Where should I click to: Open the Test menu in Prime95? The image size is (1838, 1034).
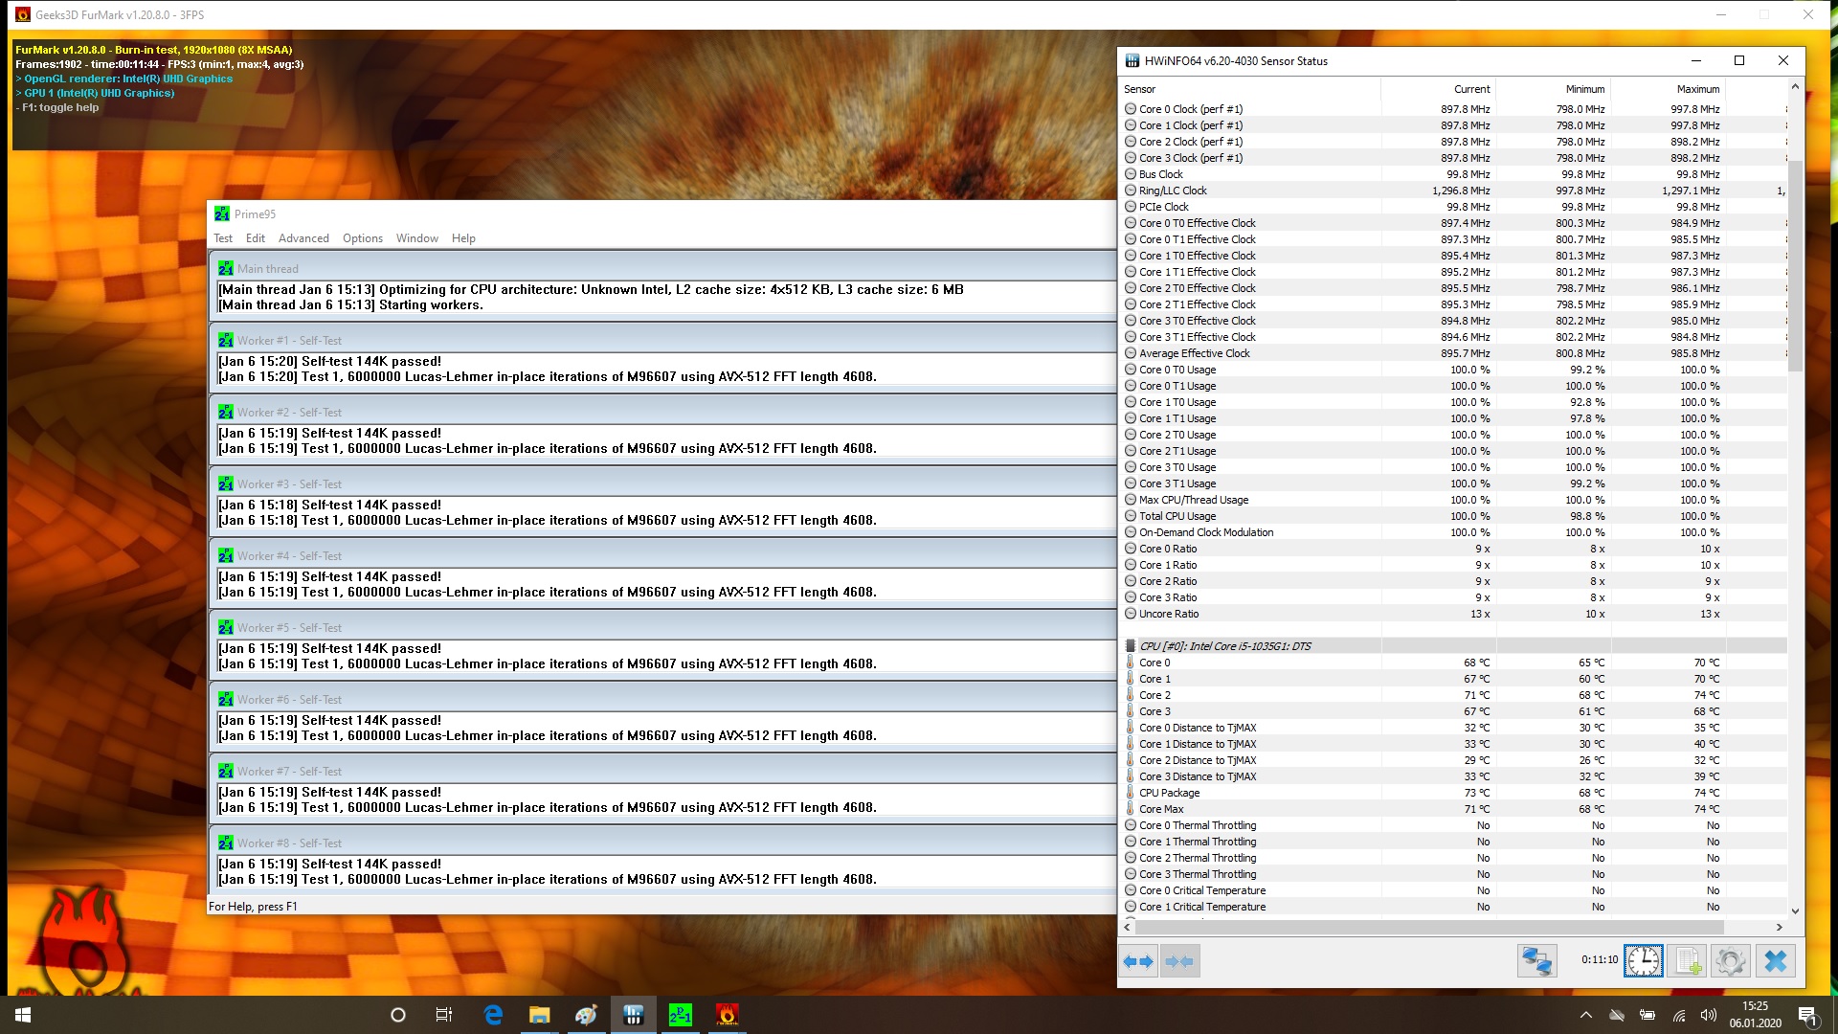click(223, 238)
